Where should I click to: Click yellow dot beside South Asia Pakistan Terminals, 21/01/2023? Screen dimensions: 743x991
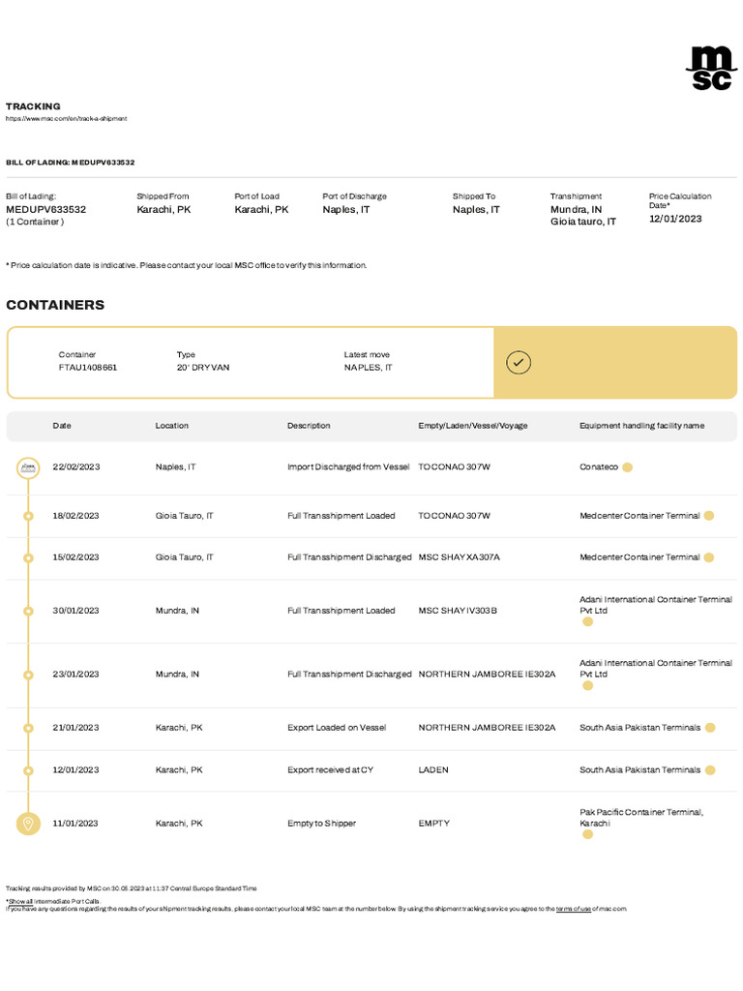pos(710,728)
